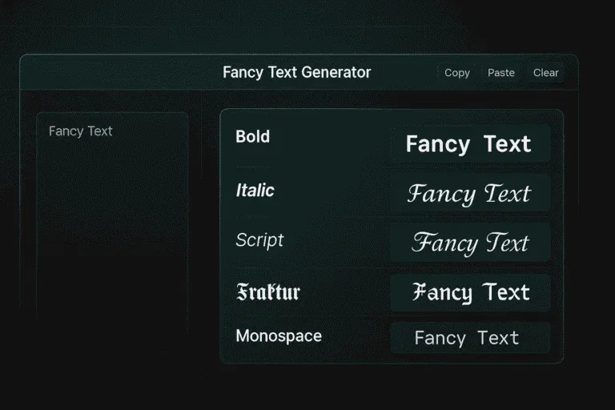Choose the Script style label
Screen dimensions: 615x410
click(259, 240)
